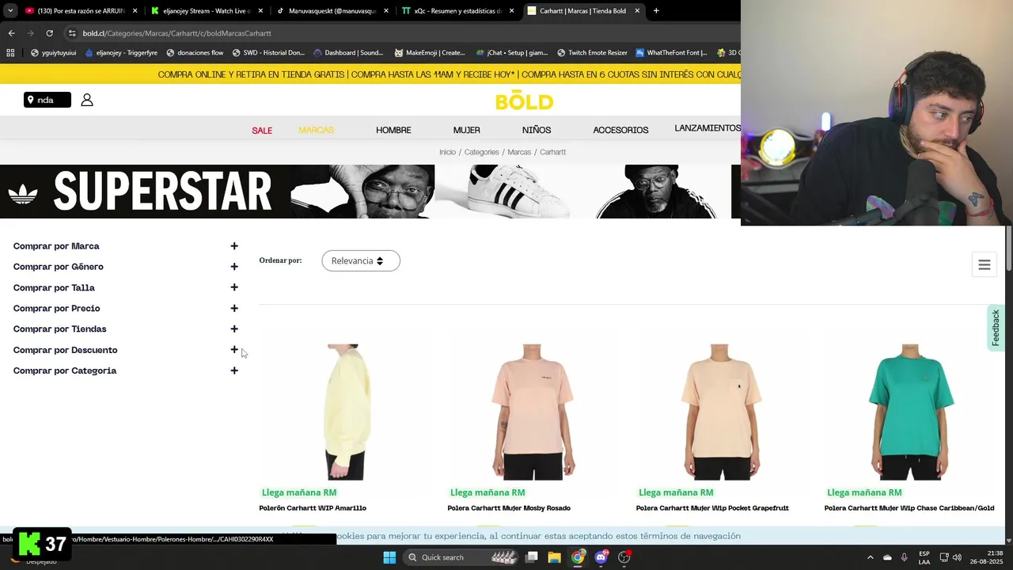Screen dimensions: 1013x570
Task: Click the BOLD store logo
Action: tap(524, 101)
